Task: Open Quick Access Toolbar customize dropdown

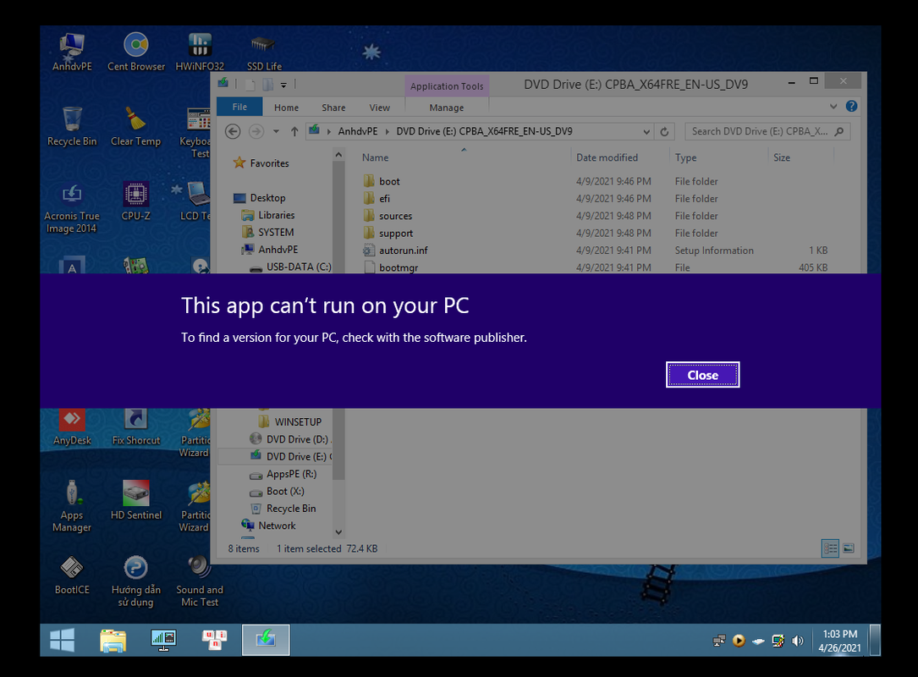Action: click(283, 85)
